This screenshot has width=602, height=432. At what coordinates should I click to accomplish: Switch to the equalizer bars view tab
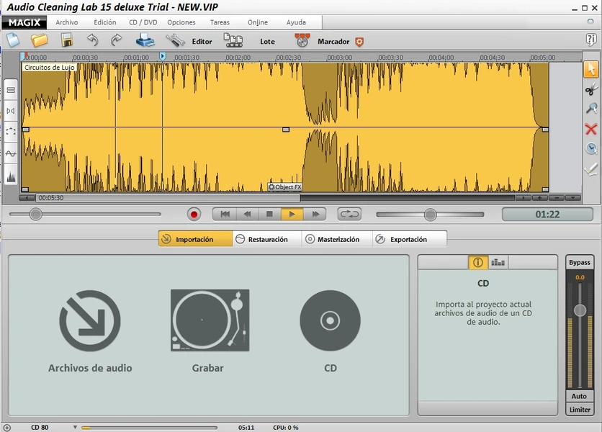[x=498, y=262]
